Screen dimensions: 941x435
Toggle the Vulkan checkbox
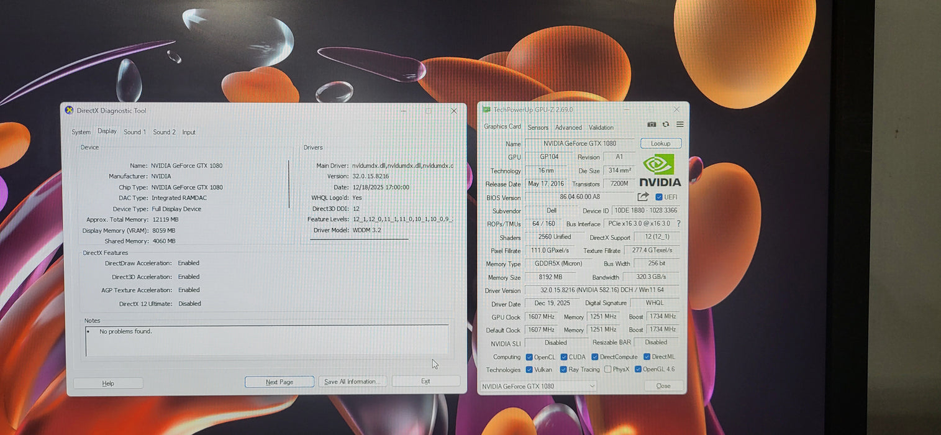point(529,369)
